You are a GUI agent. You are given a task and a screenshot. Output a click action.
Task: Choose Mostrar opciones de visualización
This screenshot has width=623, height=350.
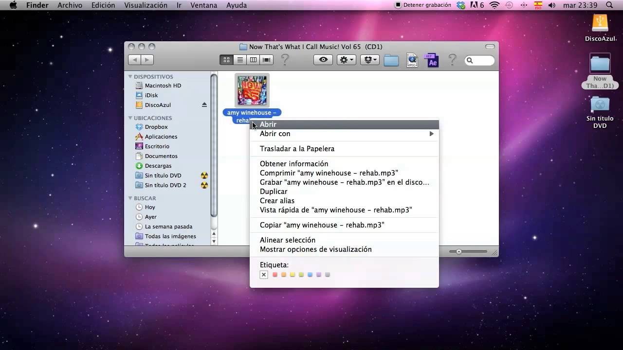coord(344,249)
